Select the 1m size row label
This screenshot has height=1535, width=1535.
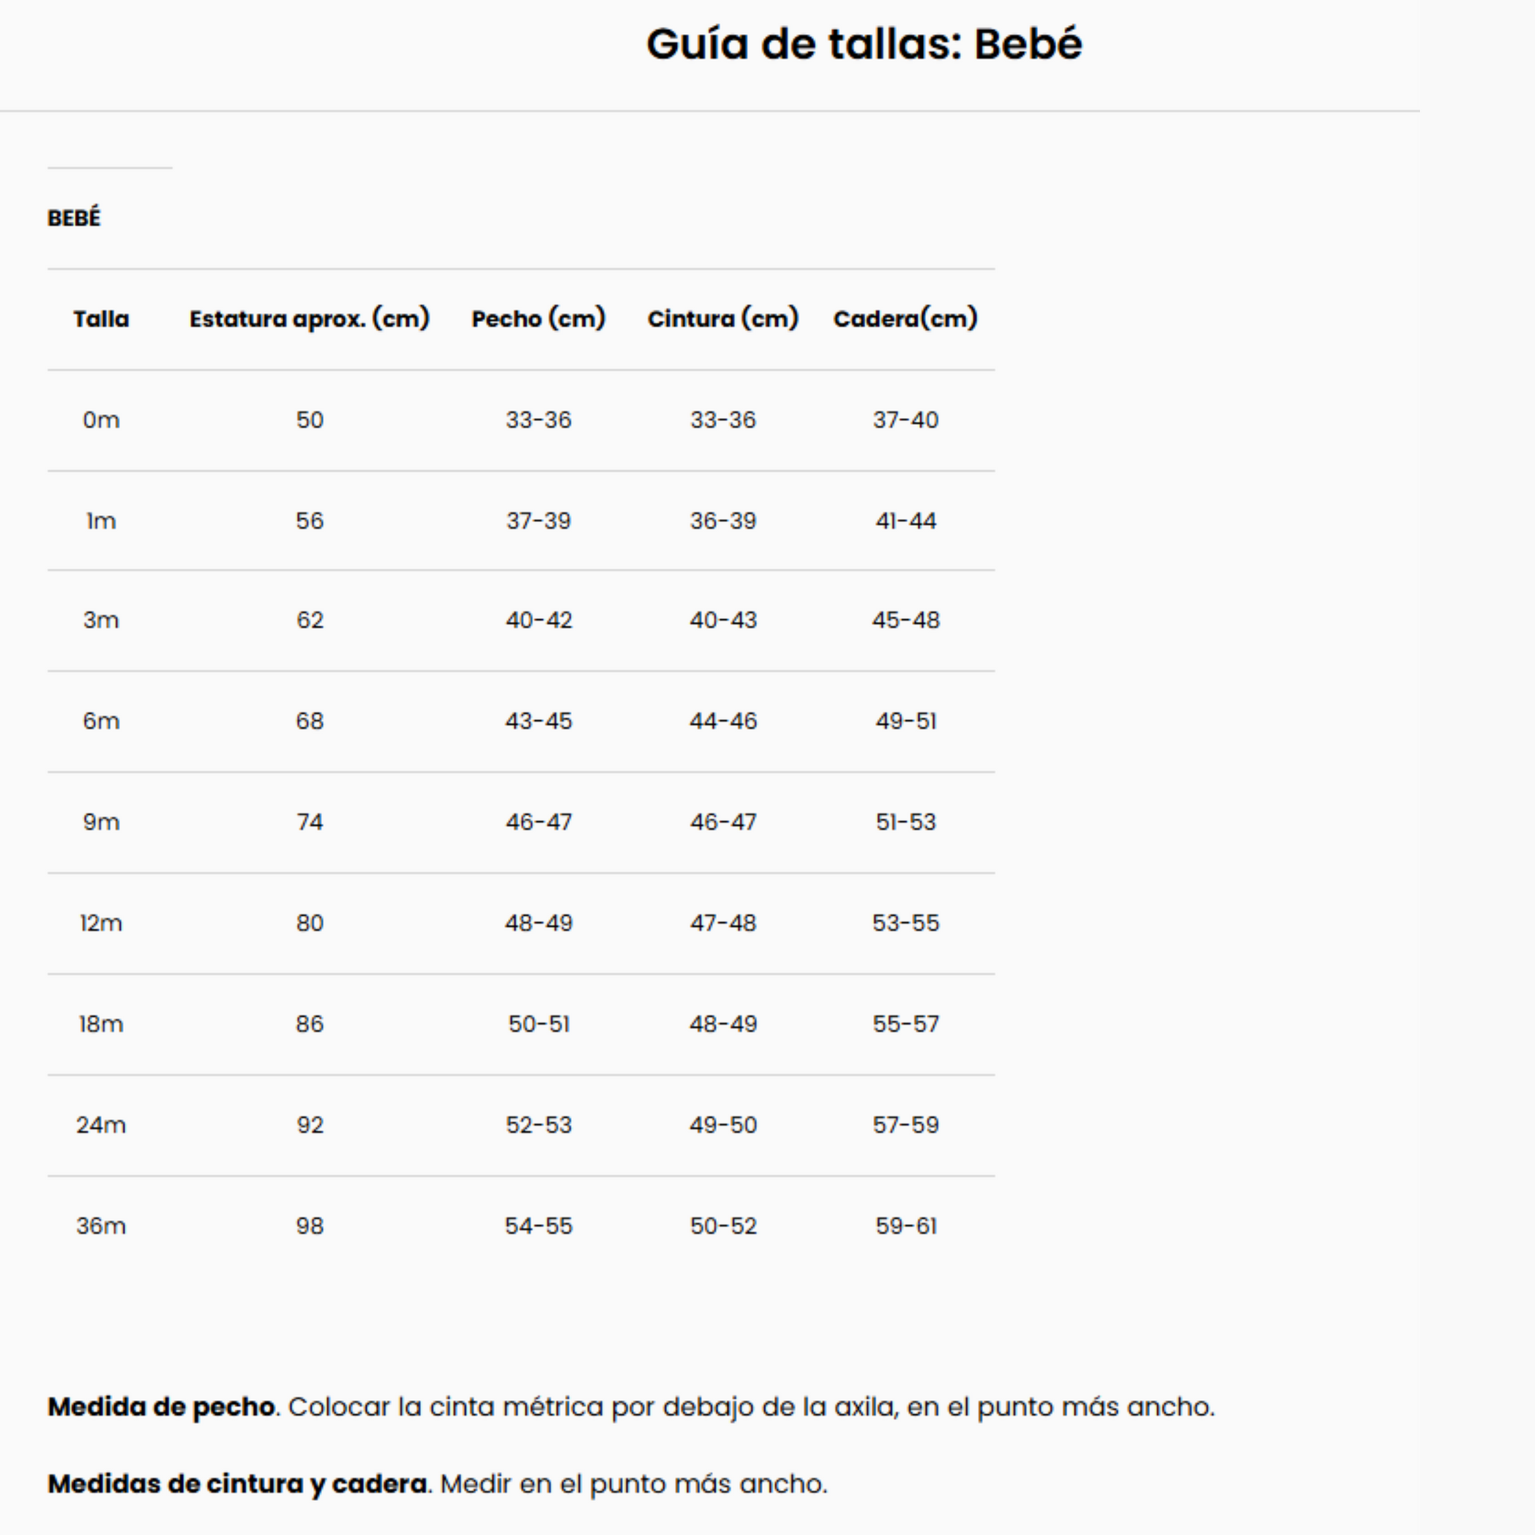[101, 521]
